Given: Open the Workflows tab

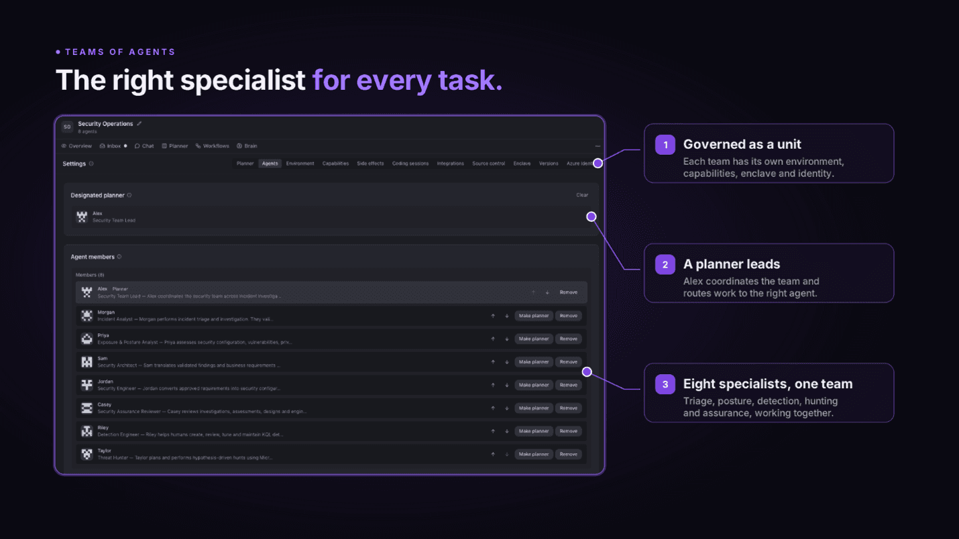Looking at the screenshot, I should click(x=213, y=146).
